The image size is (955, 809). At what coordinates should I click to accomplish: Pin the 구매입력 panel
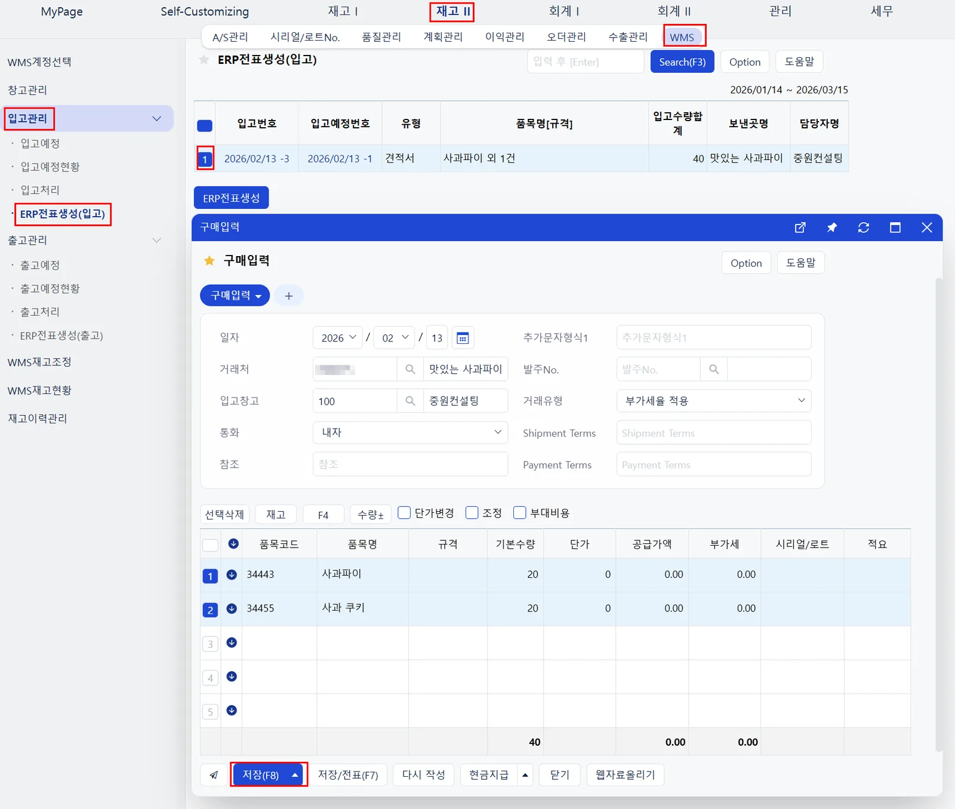pyautogui.click(x=832, y=227)
